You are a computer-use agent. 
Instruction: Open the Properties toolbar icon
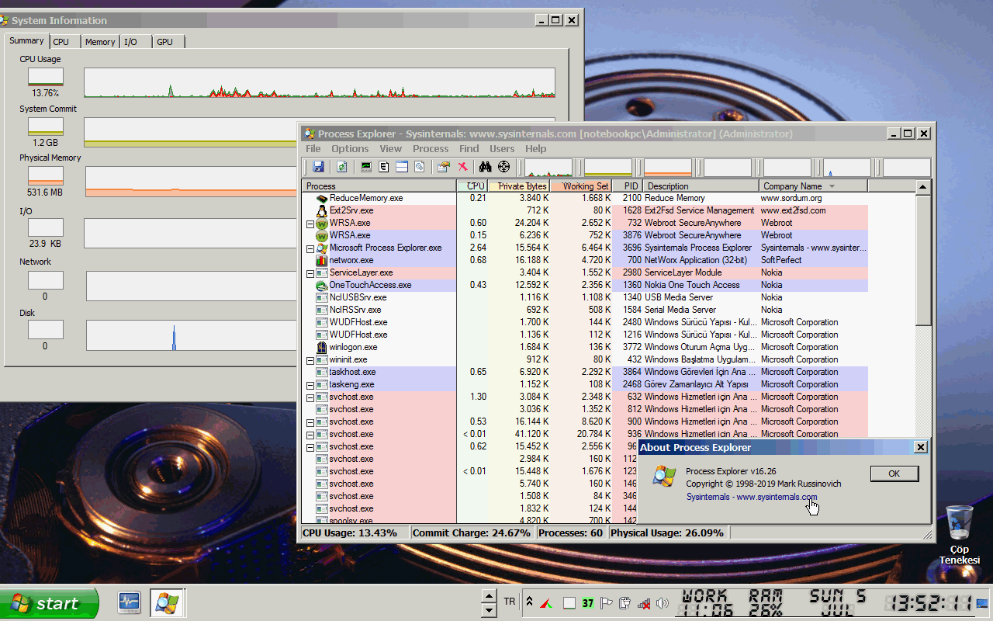pyautogui.click(x=444, y=167)
